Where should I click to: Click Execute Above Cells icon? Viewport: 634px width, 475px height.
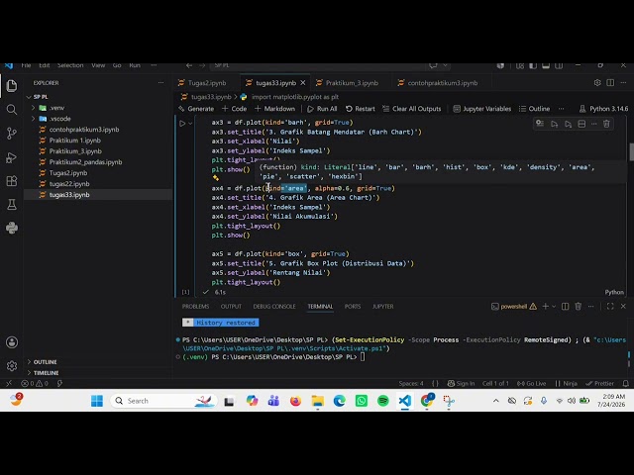pos(554,124)
